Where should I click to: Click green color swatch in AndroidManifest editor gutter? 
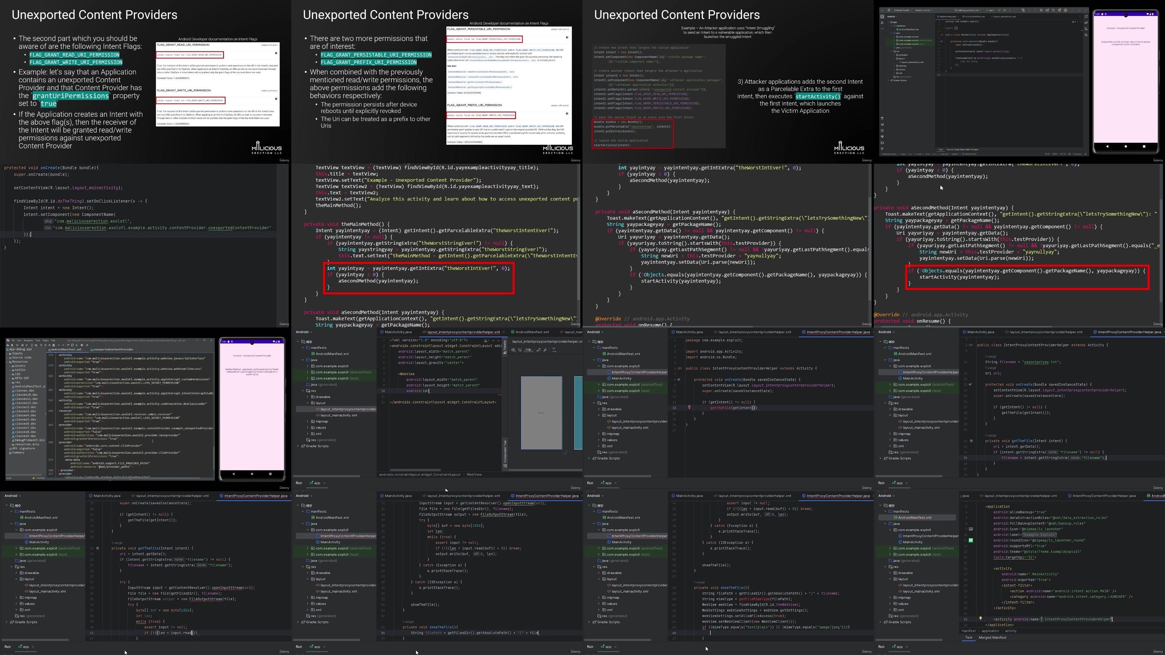tap(971, 541)
